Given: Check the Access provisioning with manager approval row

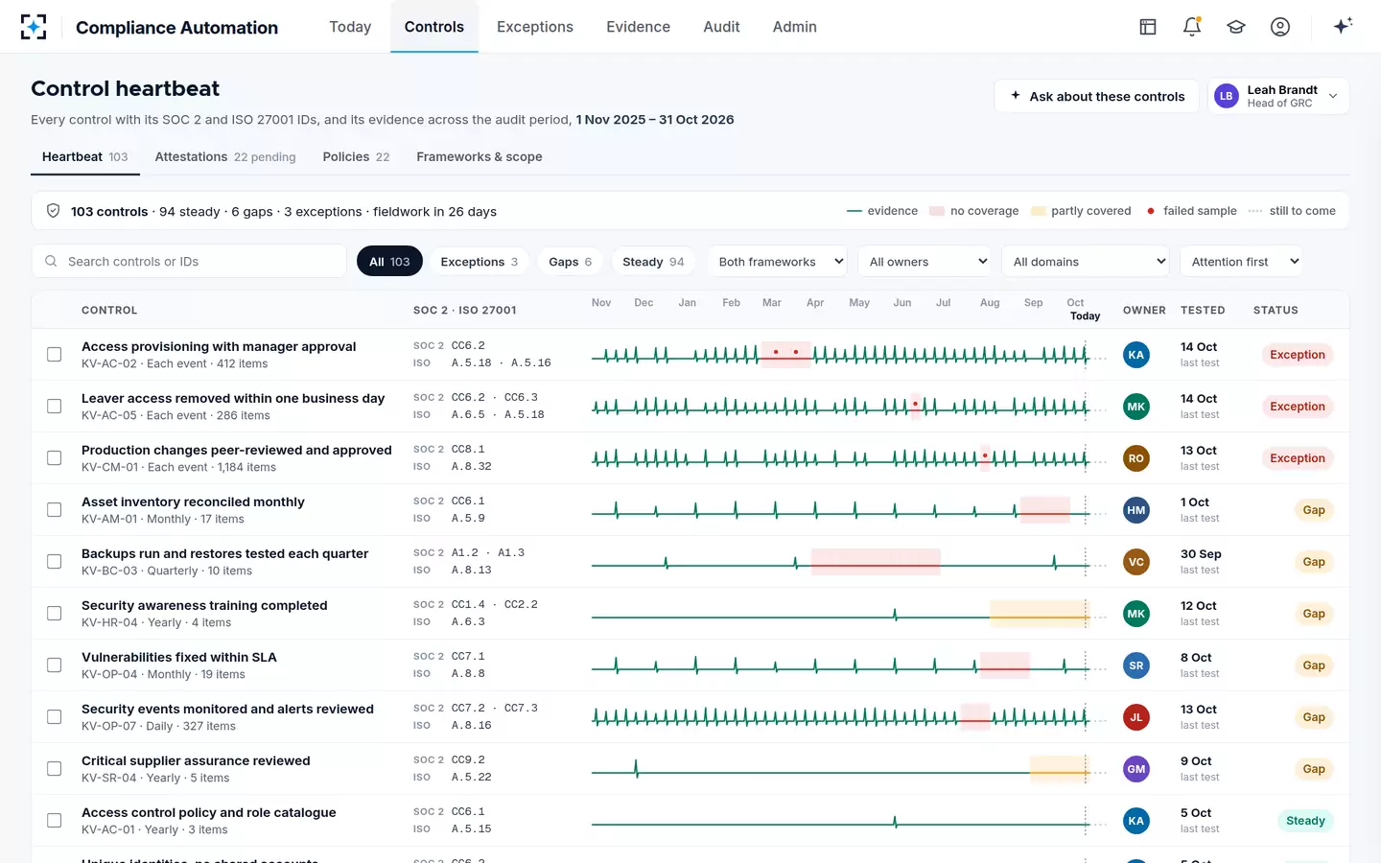Looking at the screenshot, I should [x=55, y=355].
